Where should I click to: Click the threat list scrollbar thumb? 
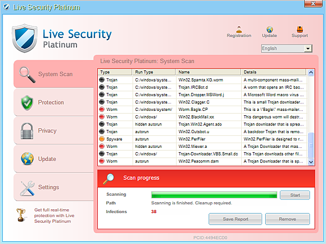click(x=311, y=145)
